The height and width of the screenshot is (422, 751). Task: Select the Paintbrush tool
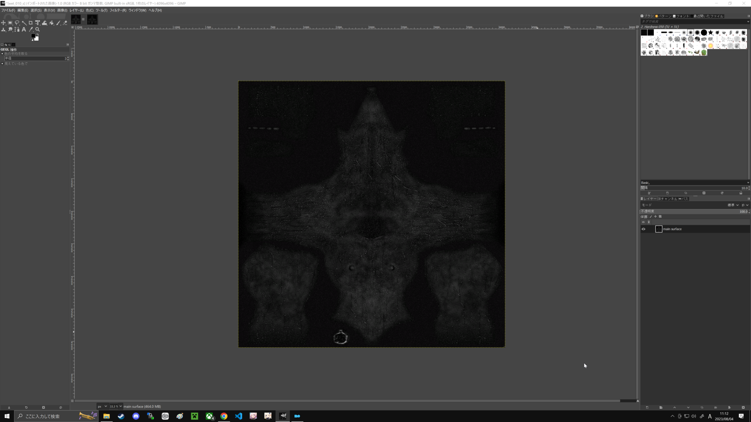click(x=58, y=23)
